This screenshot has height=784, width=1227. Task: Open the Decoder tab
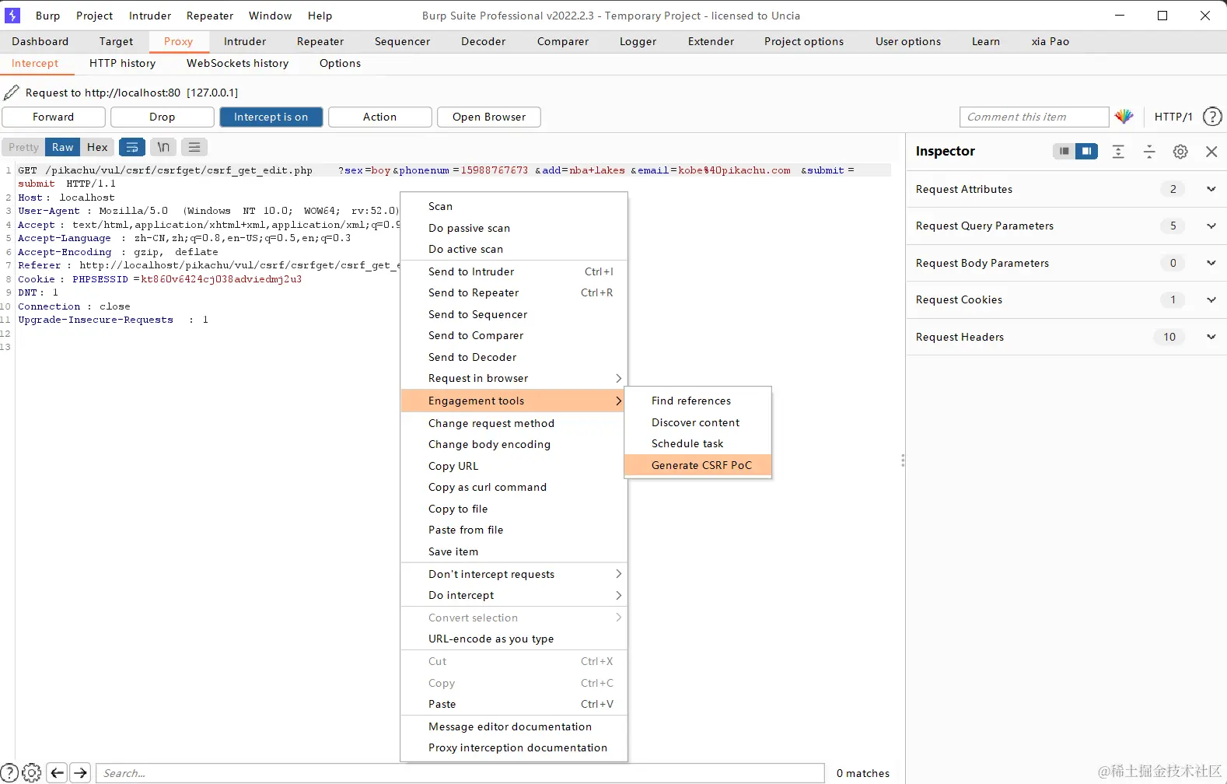(484, 41)
